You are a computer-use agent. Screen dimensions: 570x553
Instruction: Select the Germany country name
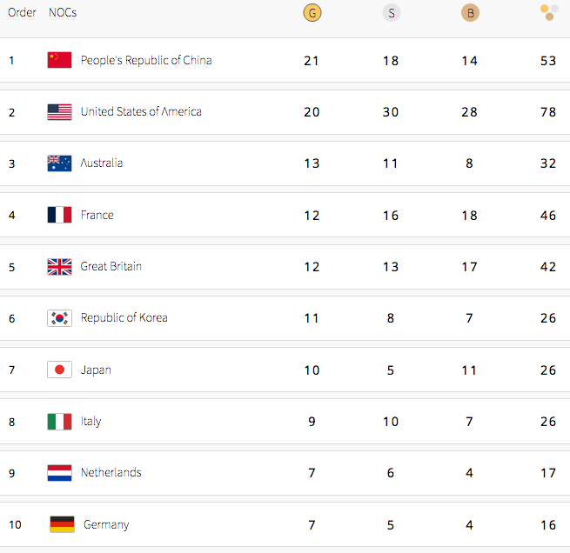click(106, 524)
